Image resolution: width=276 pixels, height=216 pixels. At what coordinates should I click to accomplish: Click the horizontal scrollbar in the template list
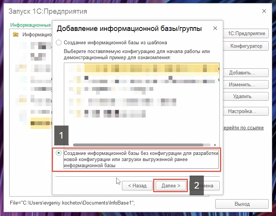[141, 145]
